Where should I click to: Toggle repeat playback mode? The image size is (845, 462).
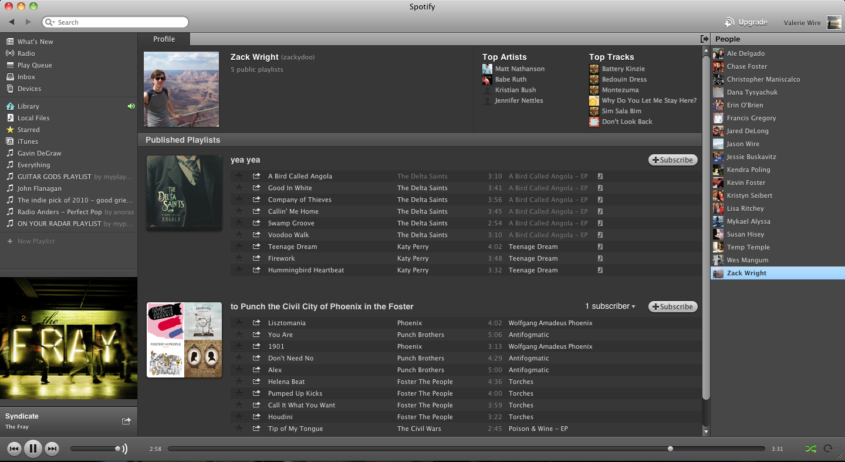coord(828,449)
